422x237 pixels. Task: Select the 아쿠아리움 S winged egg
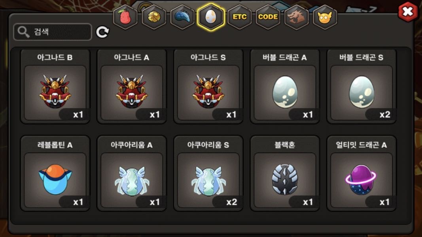click(x=208, y=173)
